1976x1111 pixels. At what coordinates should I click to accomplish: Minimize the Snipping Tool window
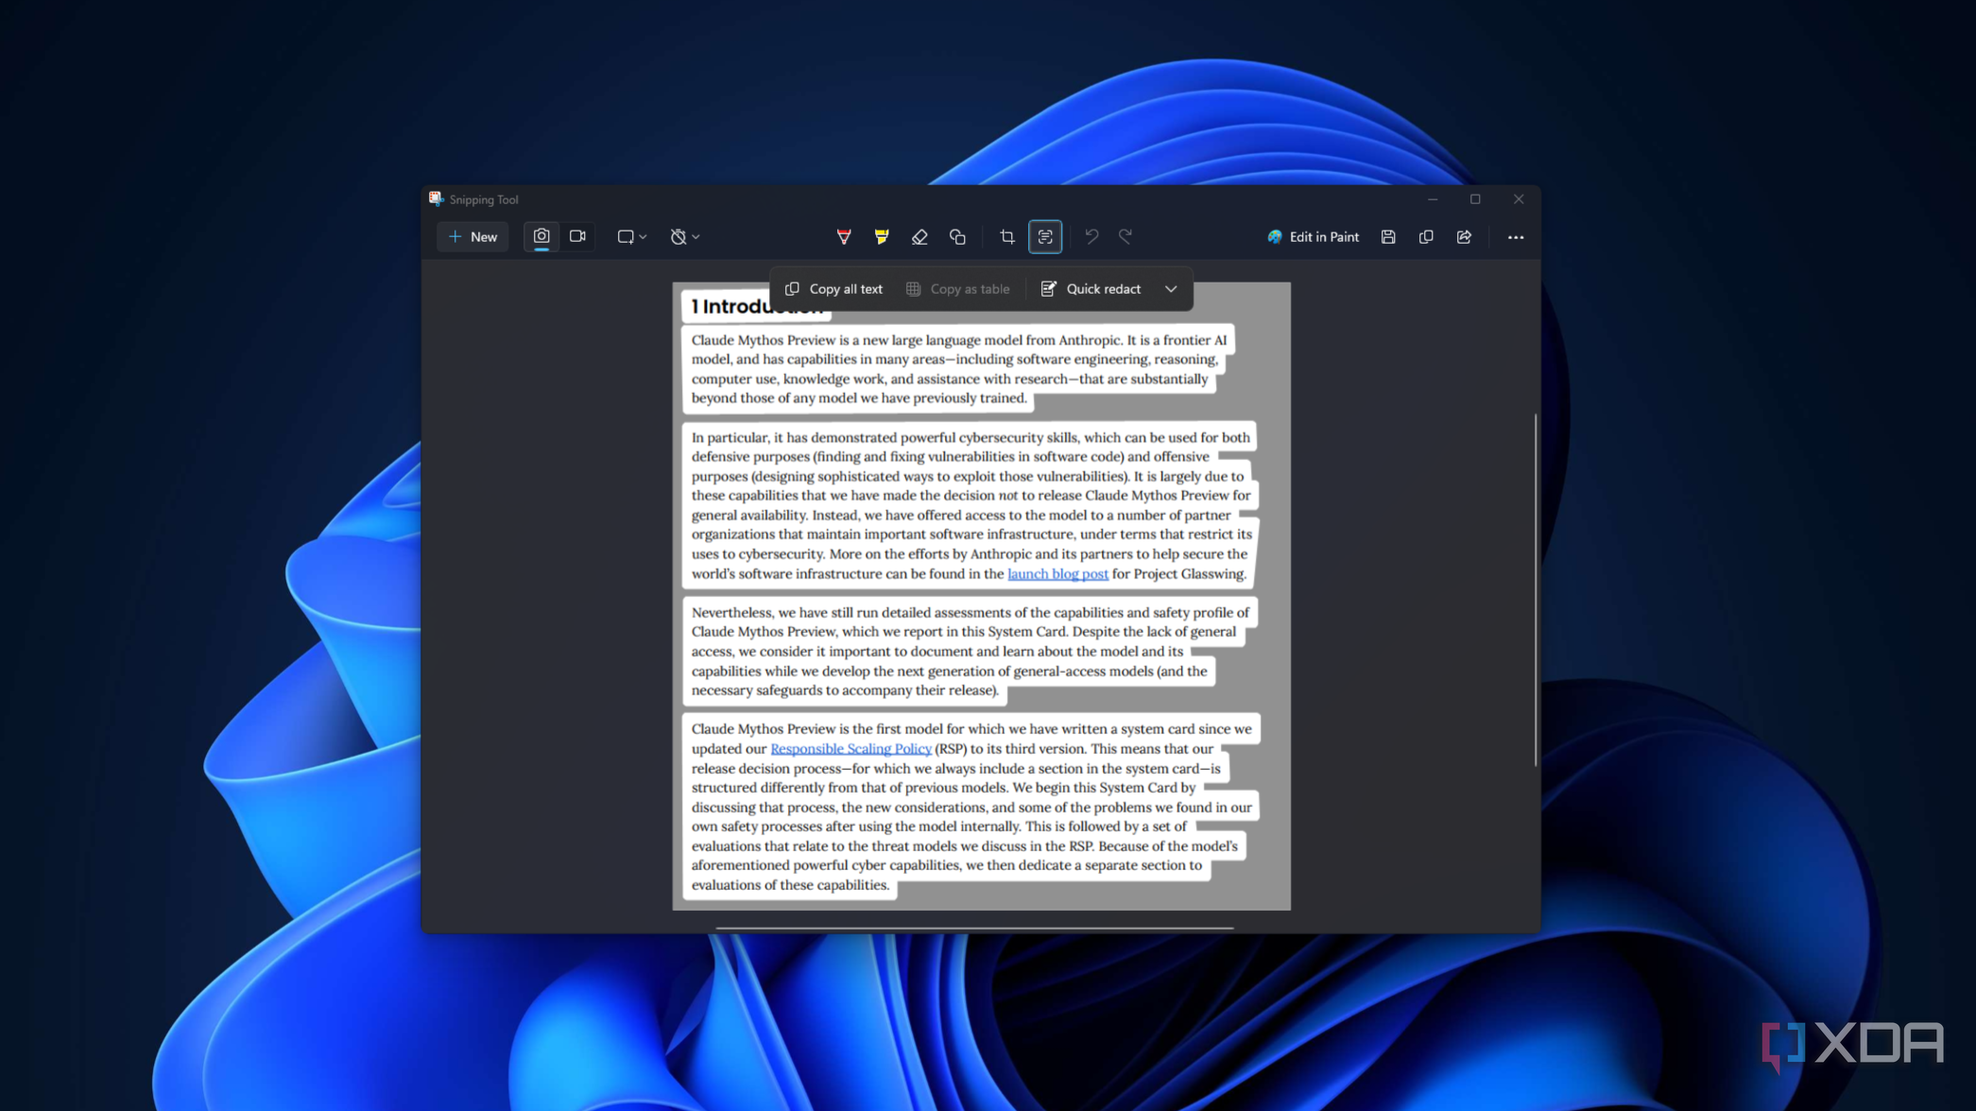pos(1433,199)
